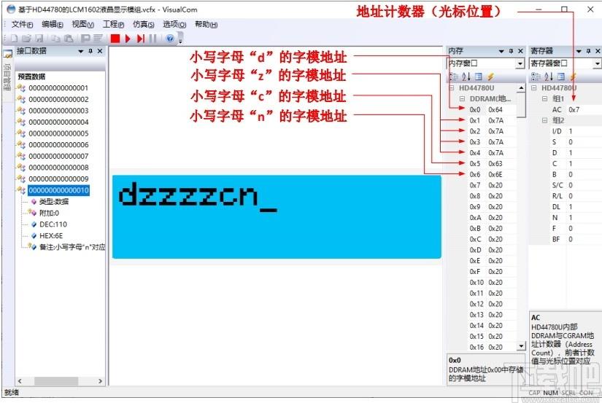Show categorized view in 内存 panel
The image size is (602, 403).
(454, 77)
